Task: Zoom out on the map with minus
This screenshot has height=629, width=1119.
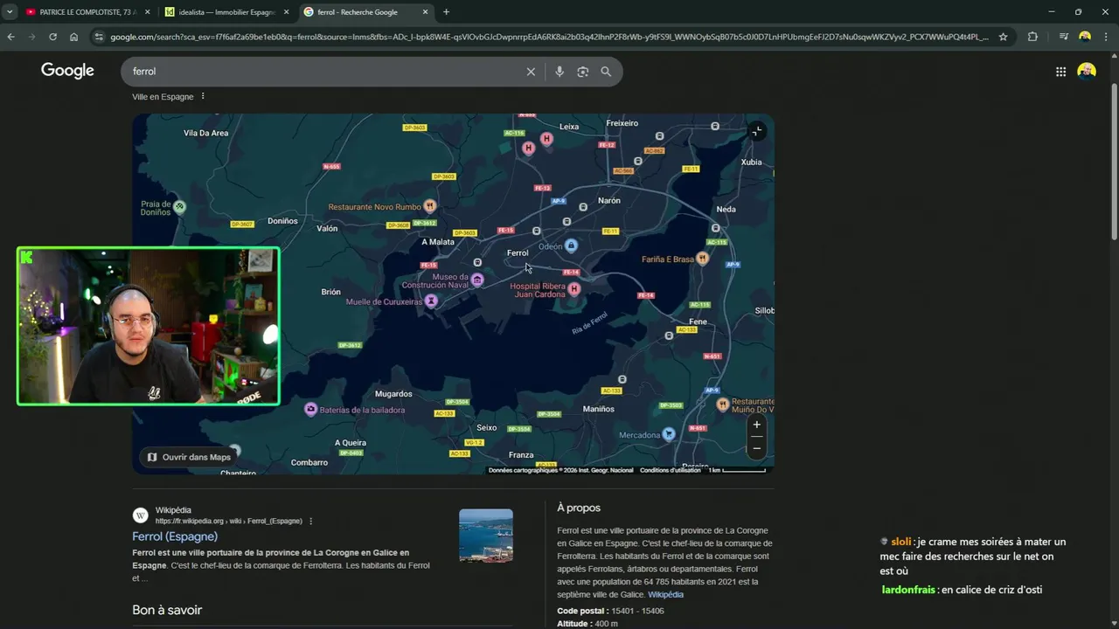Action: pos(757,448)
